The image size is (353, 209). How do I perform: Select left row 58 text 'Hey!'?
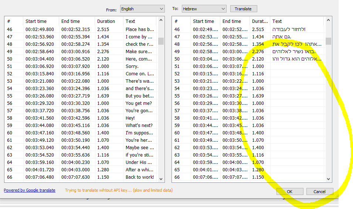130,118
